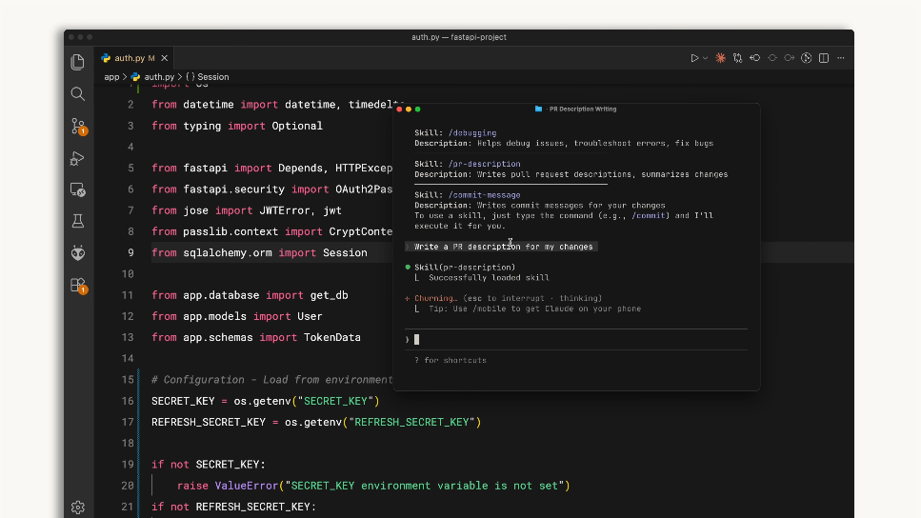Open Extensions view with badge

pos(78,286)
